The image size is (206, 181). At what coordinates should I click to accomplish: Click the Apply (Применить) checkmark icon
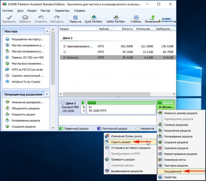pos(9,17)
